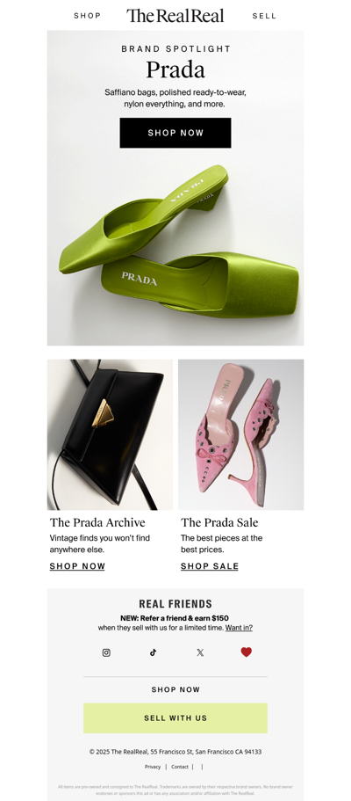Select the black Prada bag image

[x=110, y=434]
